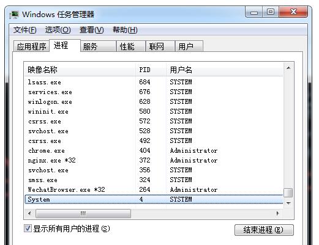Screen dimensions: 319x245
Task: Click SYSTEM user of smss.exe row
Action: (181, 180)
